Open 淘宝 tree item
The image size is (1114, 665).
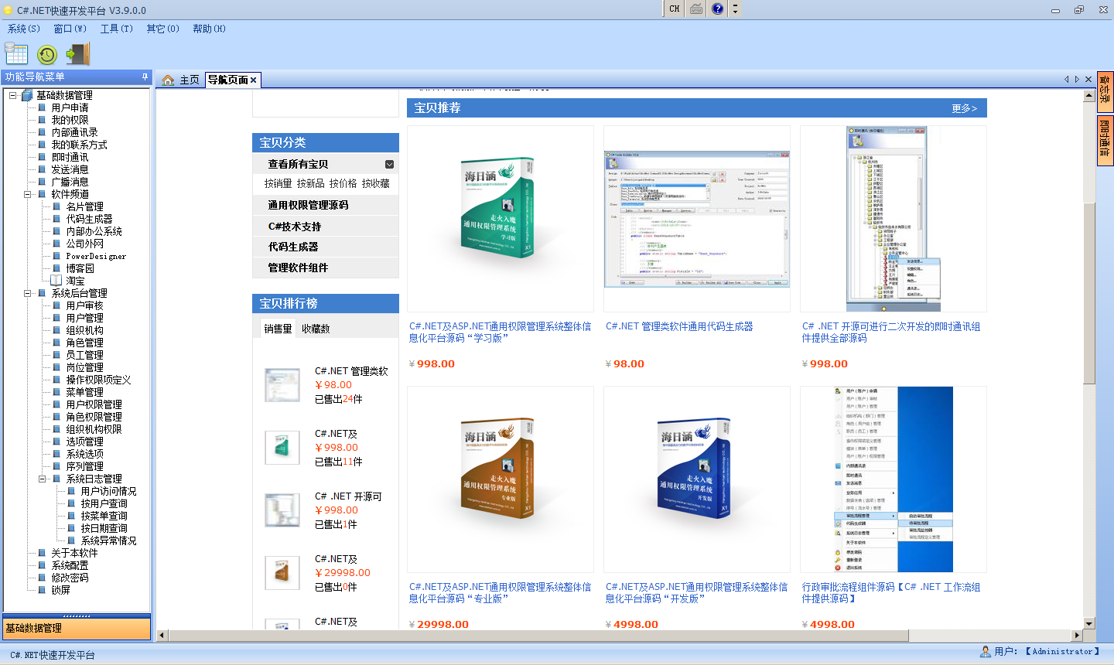click(x=75, y=281)
